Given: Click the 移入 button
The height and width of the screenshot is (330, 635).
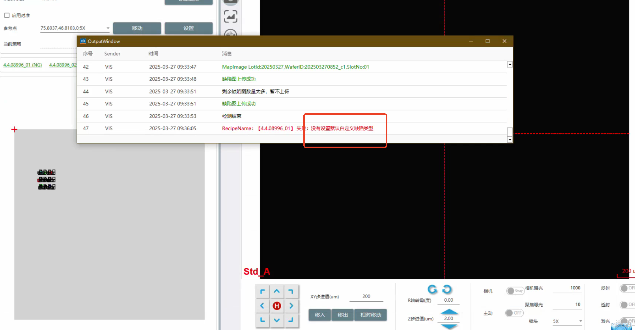Looking at the screenshot, I should [320, 315].
